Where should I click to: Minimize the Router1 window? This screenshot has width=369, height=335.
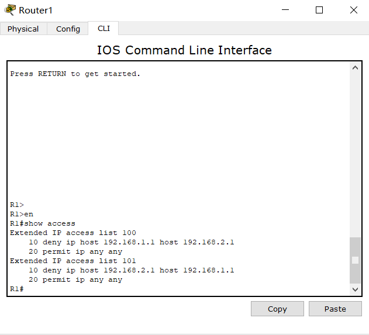(285, 10)
